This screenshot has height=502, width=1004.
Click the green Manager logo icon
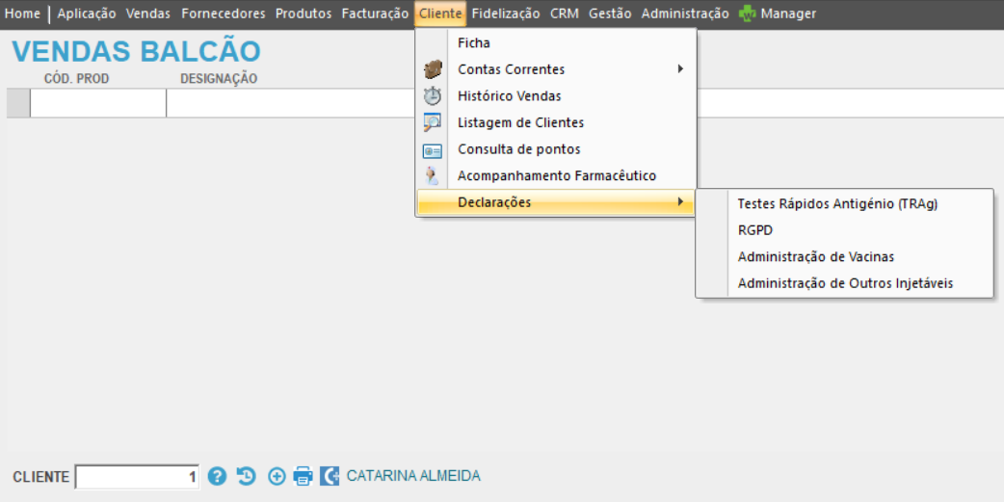click(747, 13)
